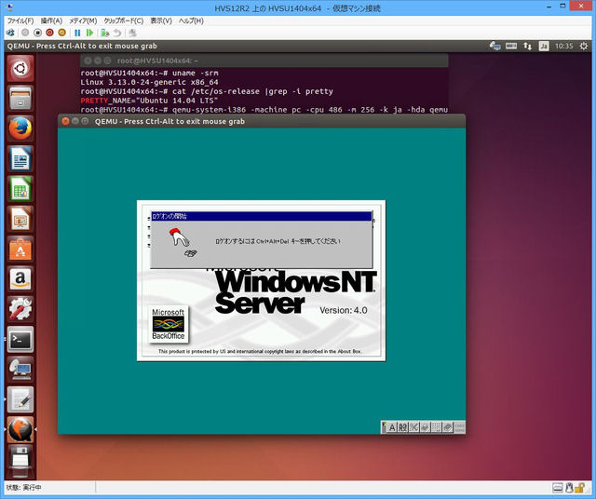This screenshot has height=499, width=596.
Task: Pause the virtual machine
Action: coord(77,34)
